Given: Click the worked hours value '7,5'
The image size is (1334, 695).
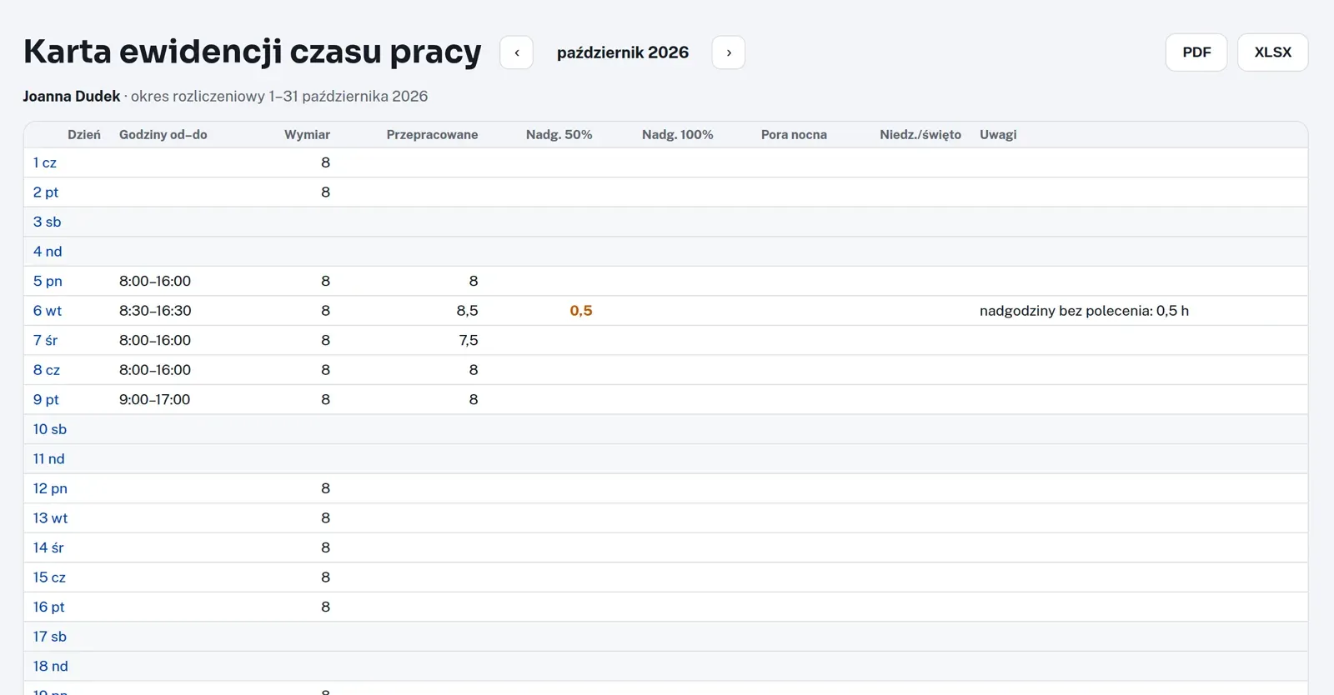Looking at the screenshot, I should point(469,340).
